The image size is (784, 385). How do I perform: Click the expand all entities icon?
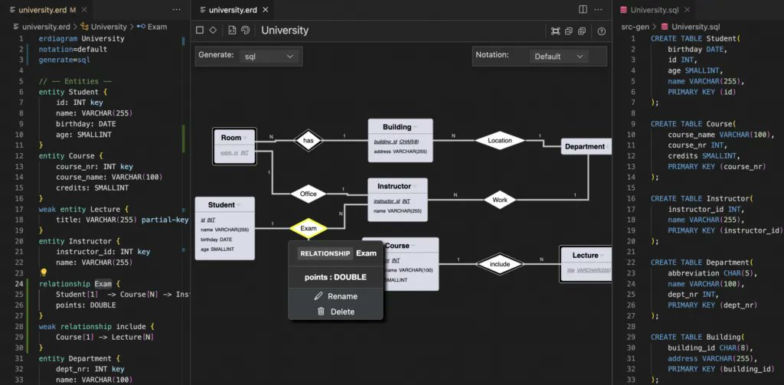click(x=582, y=31)
